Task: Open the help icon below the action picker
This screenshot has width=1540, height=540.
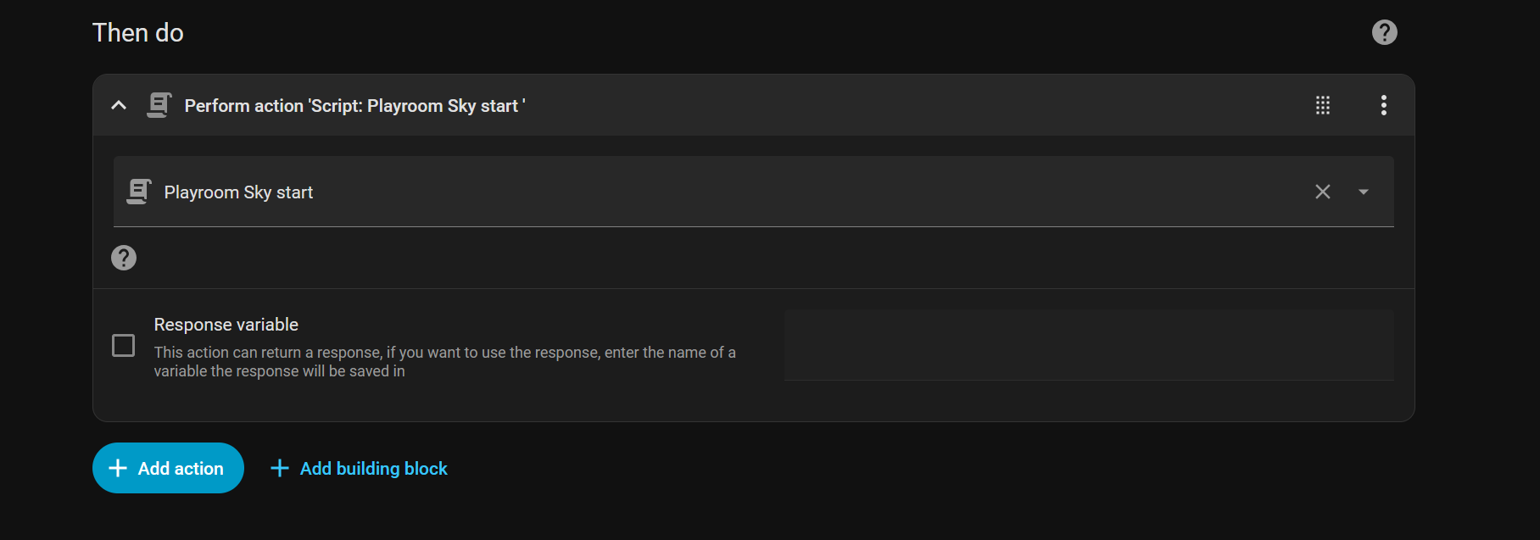Action: (124, 258)
